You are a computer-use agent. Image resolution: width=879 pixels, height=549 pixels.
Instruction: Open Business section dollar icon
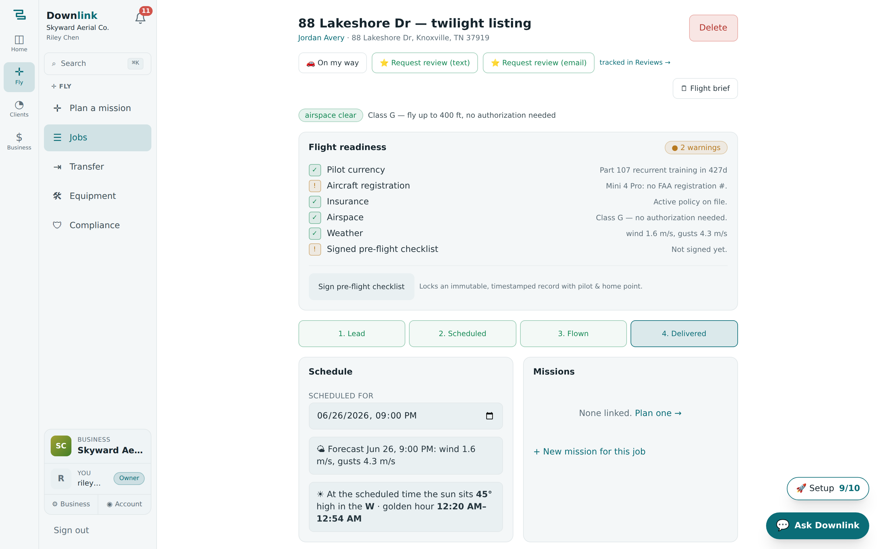[x=19, y=141]
